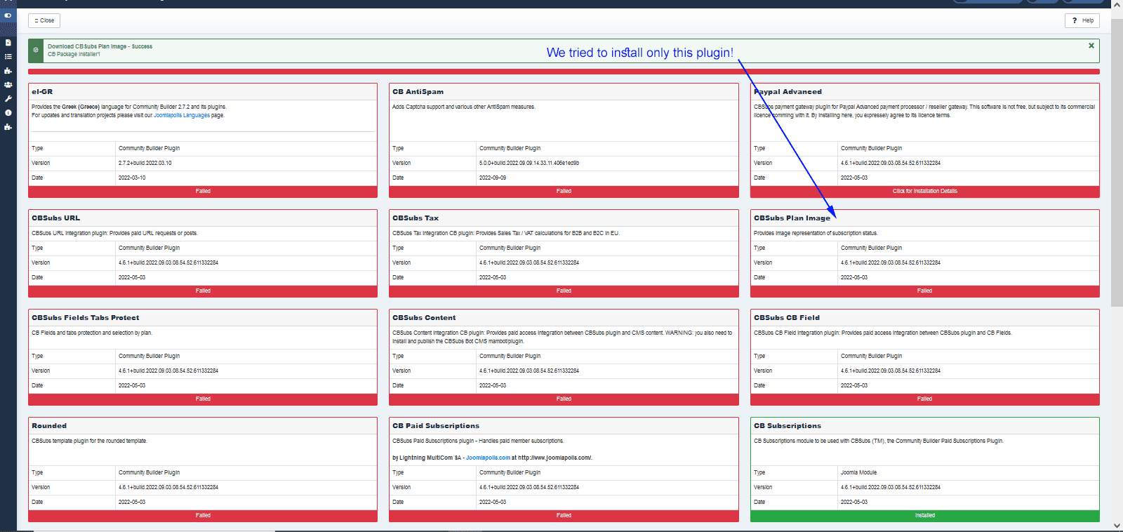1123x532 pixels.
Task: Click the vertical scrollbar thumb
Action: pos(1117,162)
